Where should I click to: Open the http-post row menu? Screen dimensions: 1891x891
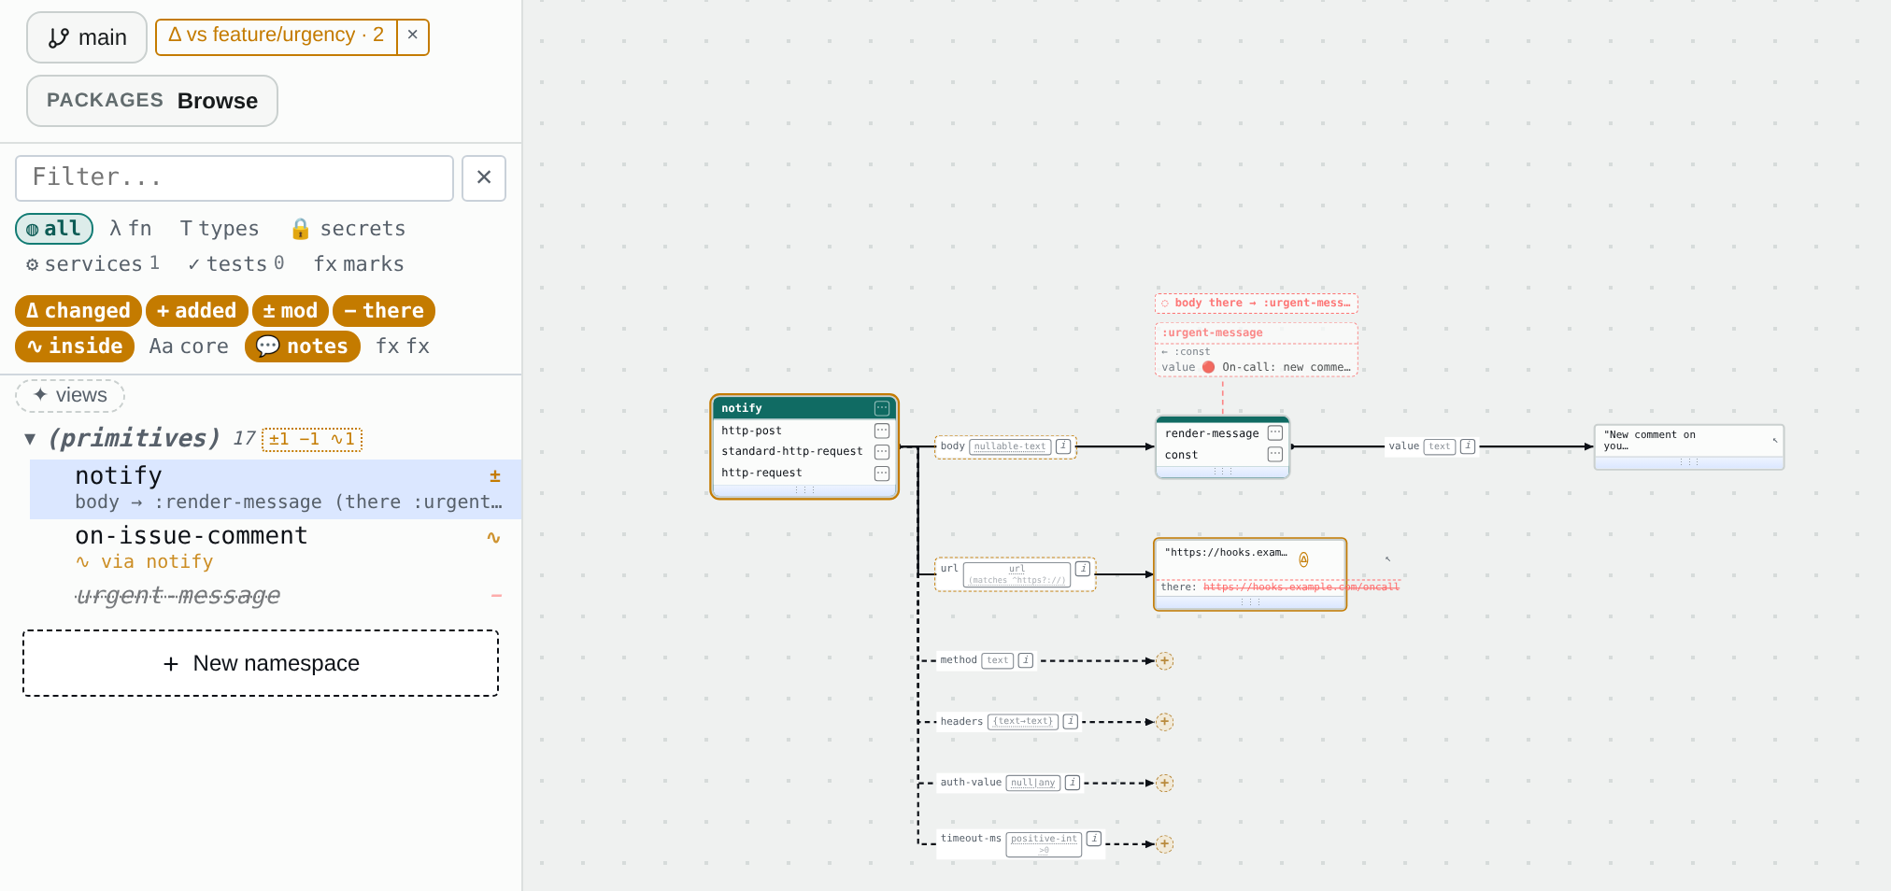(881, 431)
